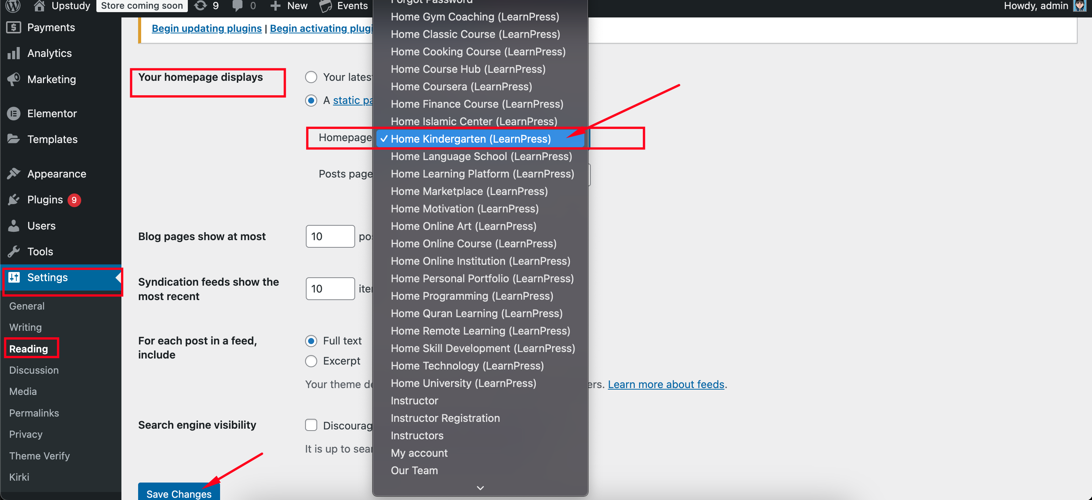Select Home Language School (LearnPress) option

480,156
